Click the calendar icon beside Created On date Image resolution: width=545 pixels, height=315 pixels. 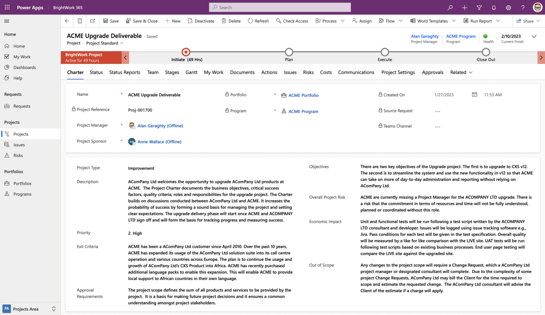474,95
